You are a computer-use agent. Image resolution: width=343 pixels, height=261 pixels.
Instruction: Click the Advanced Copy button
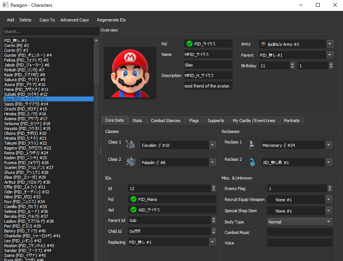(74, 20)
